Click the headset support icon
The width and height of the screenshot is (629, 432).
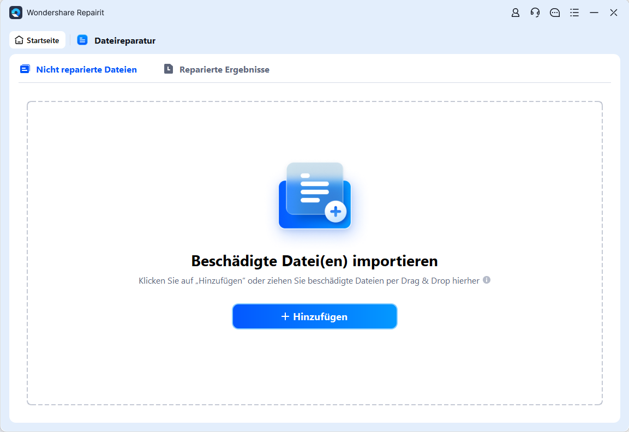[x=535, y=13]
